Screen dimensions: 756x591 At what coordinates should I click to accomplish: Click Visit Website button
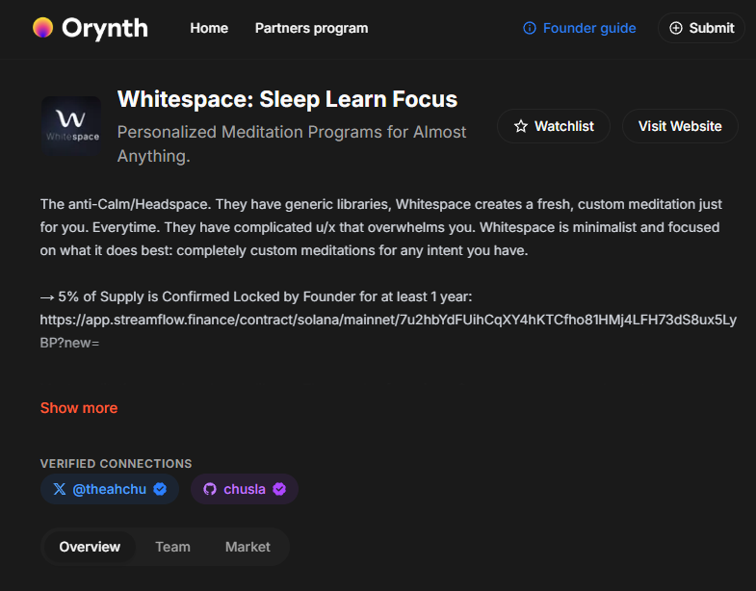coord(680,126)
